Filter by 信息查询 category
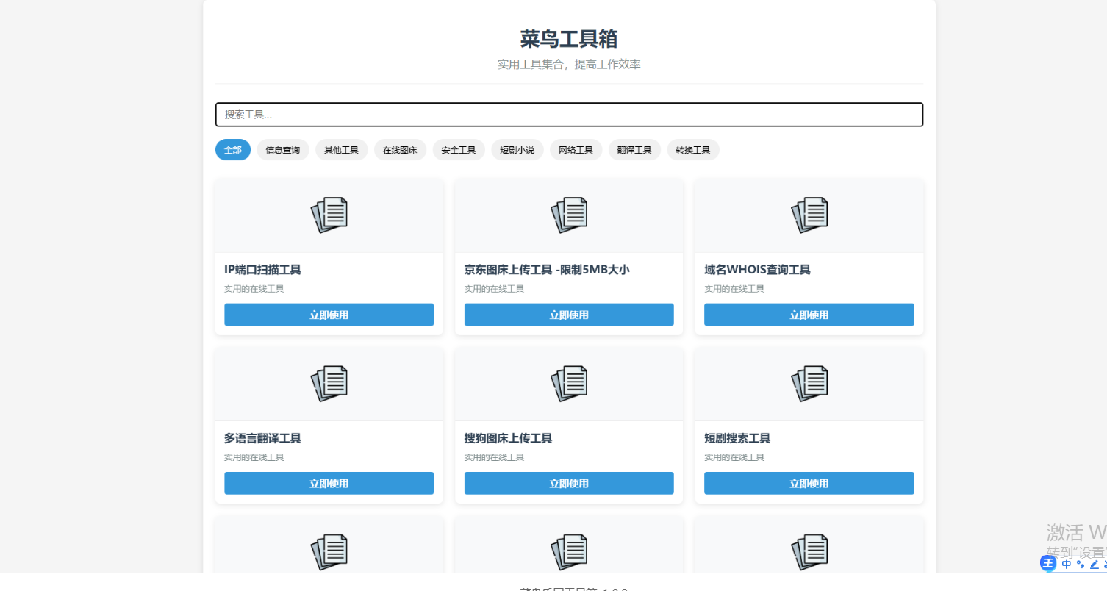1107x591 pixels. (283, 150)
